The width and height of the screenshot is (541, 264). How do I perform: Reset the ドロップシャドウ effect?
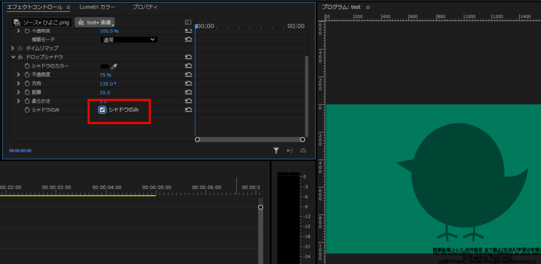[x=189, y=57]
